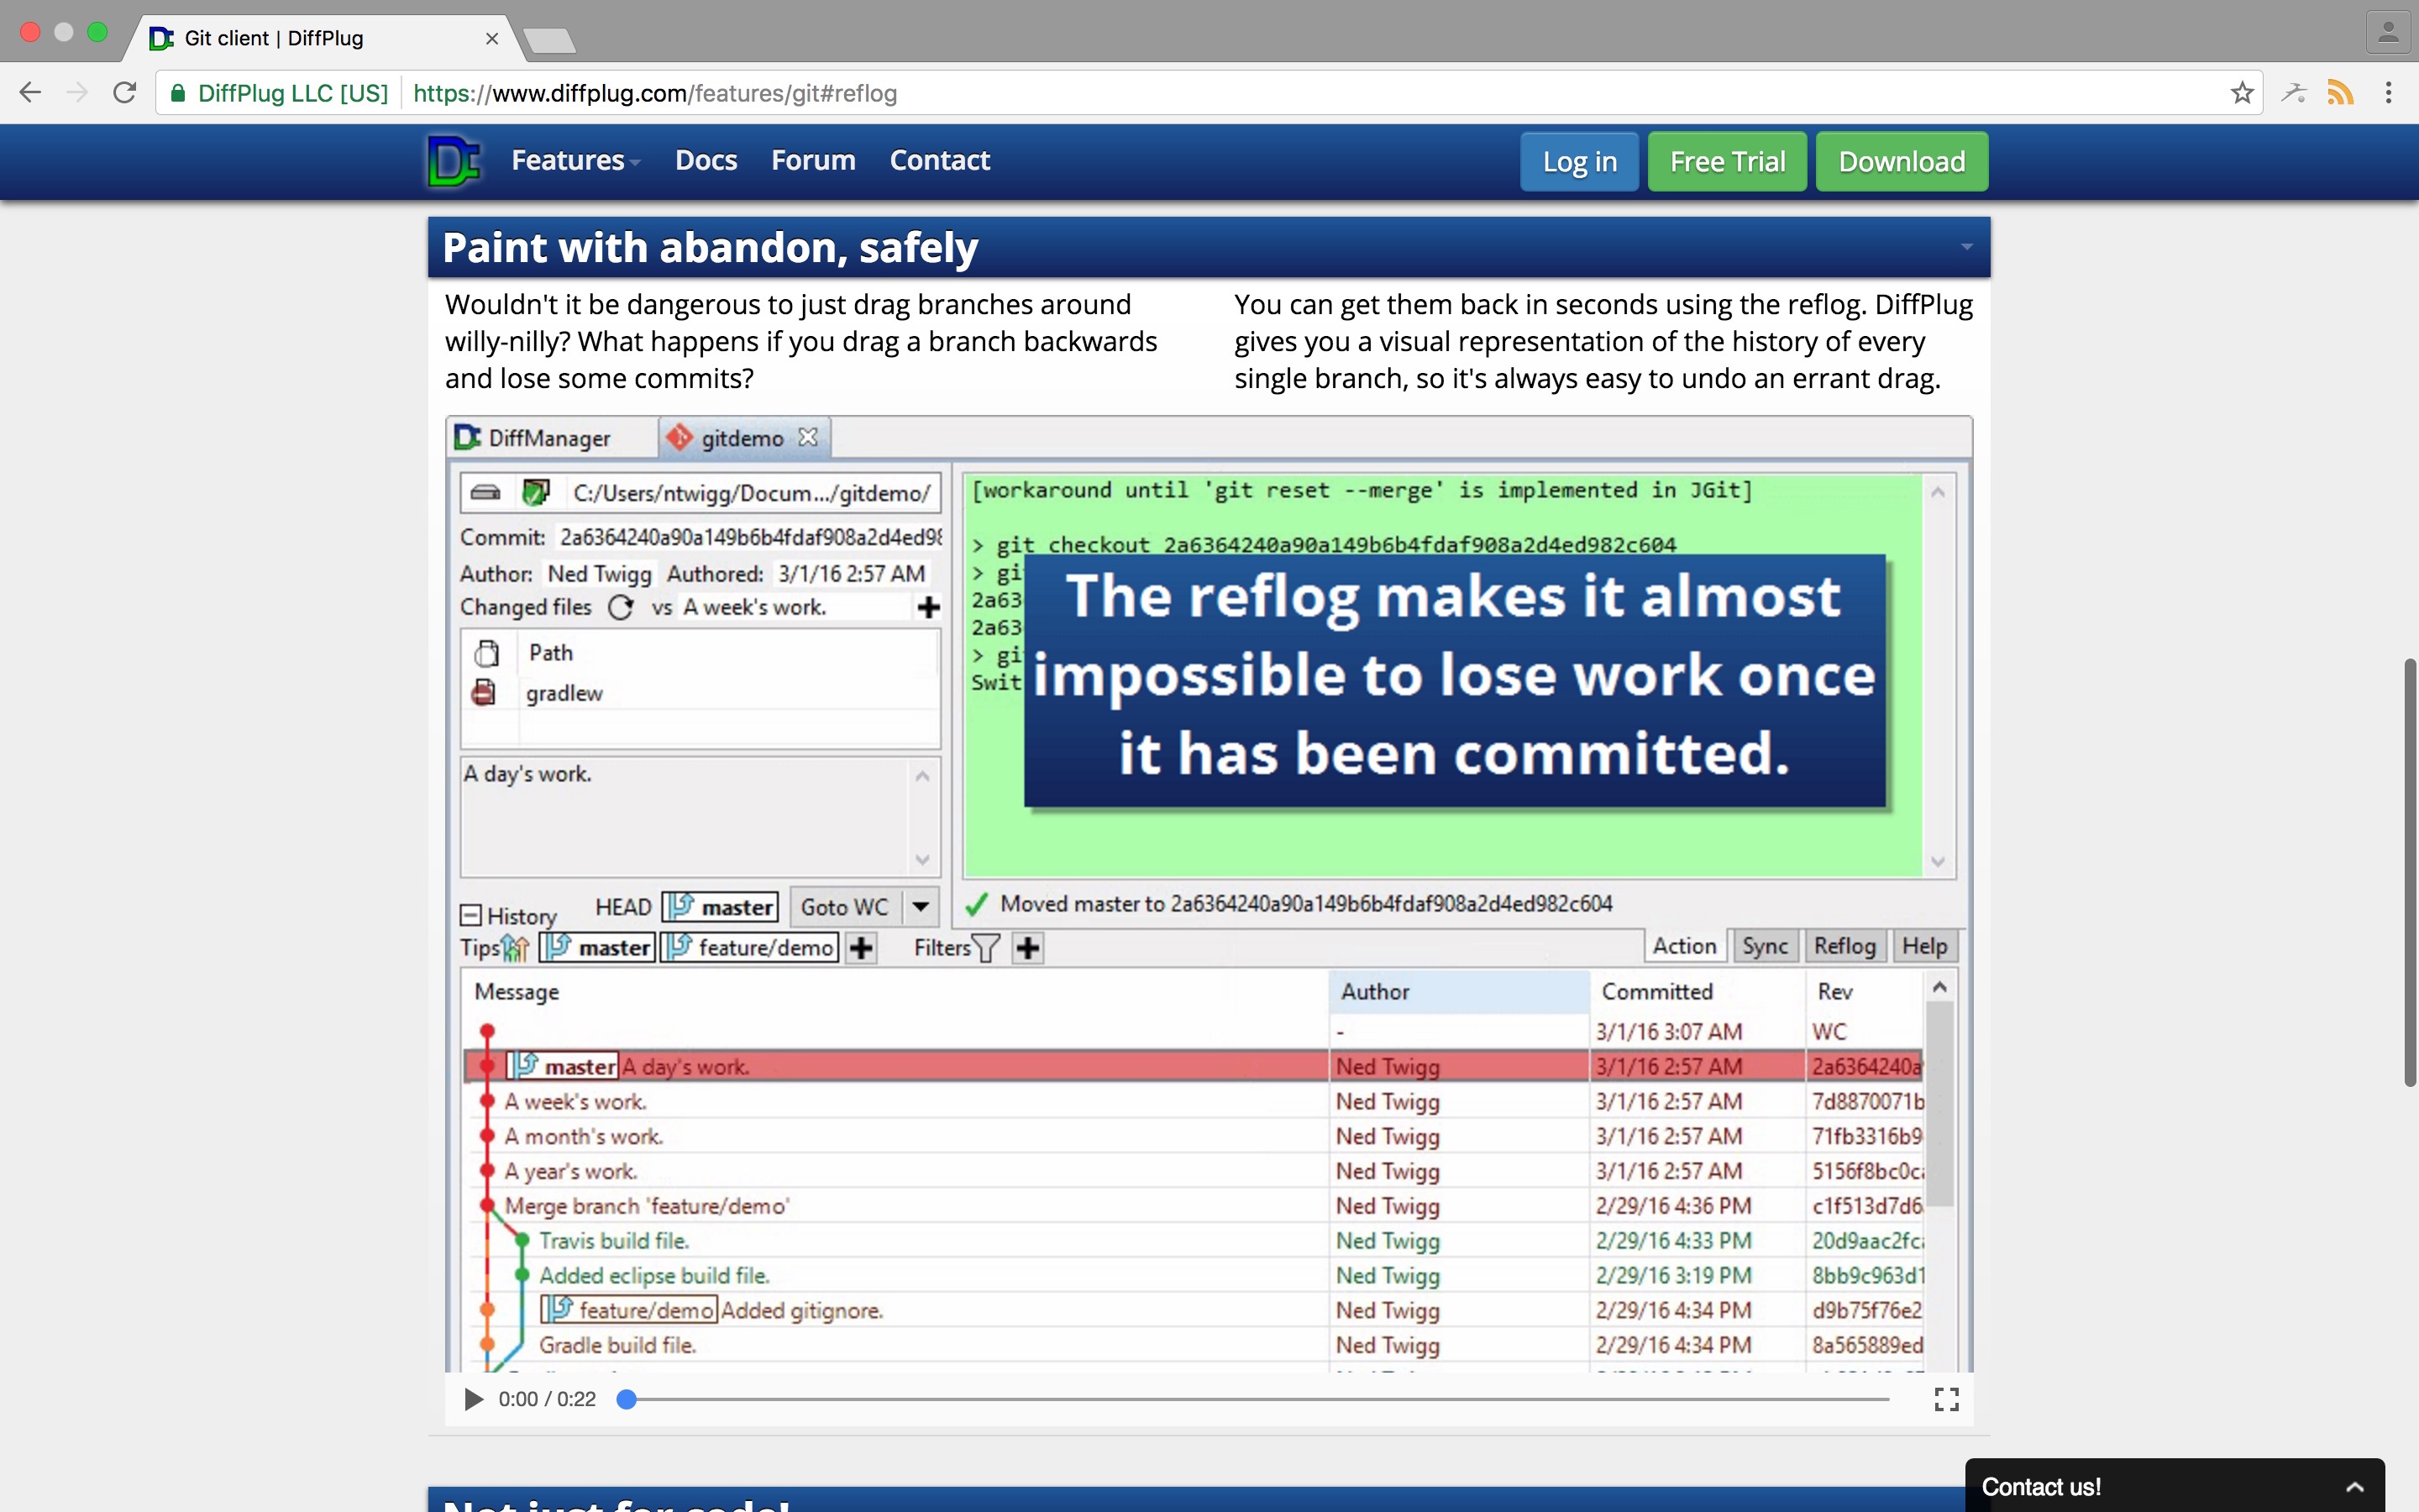Image resolution: width=2419 pixels, height=1512 pixels.
Task: Select the Action tab
Action: 1684,946
